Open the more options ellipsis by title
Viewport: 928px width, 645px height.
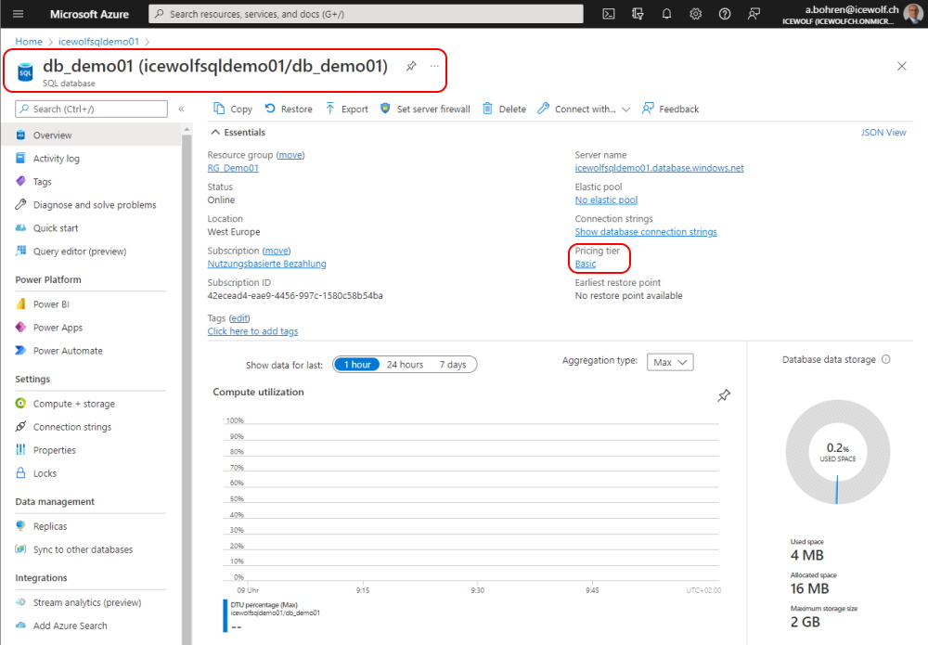(434, 66)
